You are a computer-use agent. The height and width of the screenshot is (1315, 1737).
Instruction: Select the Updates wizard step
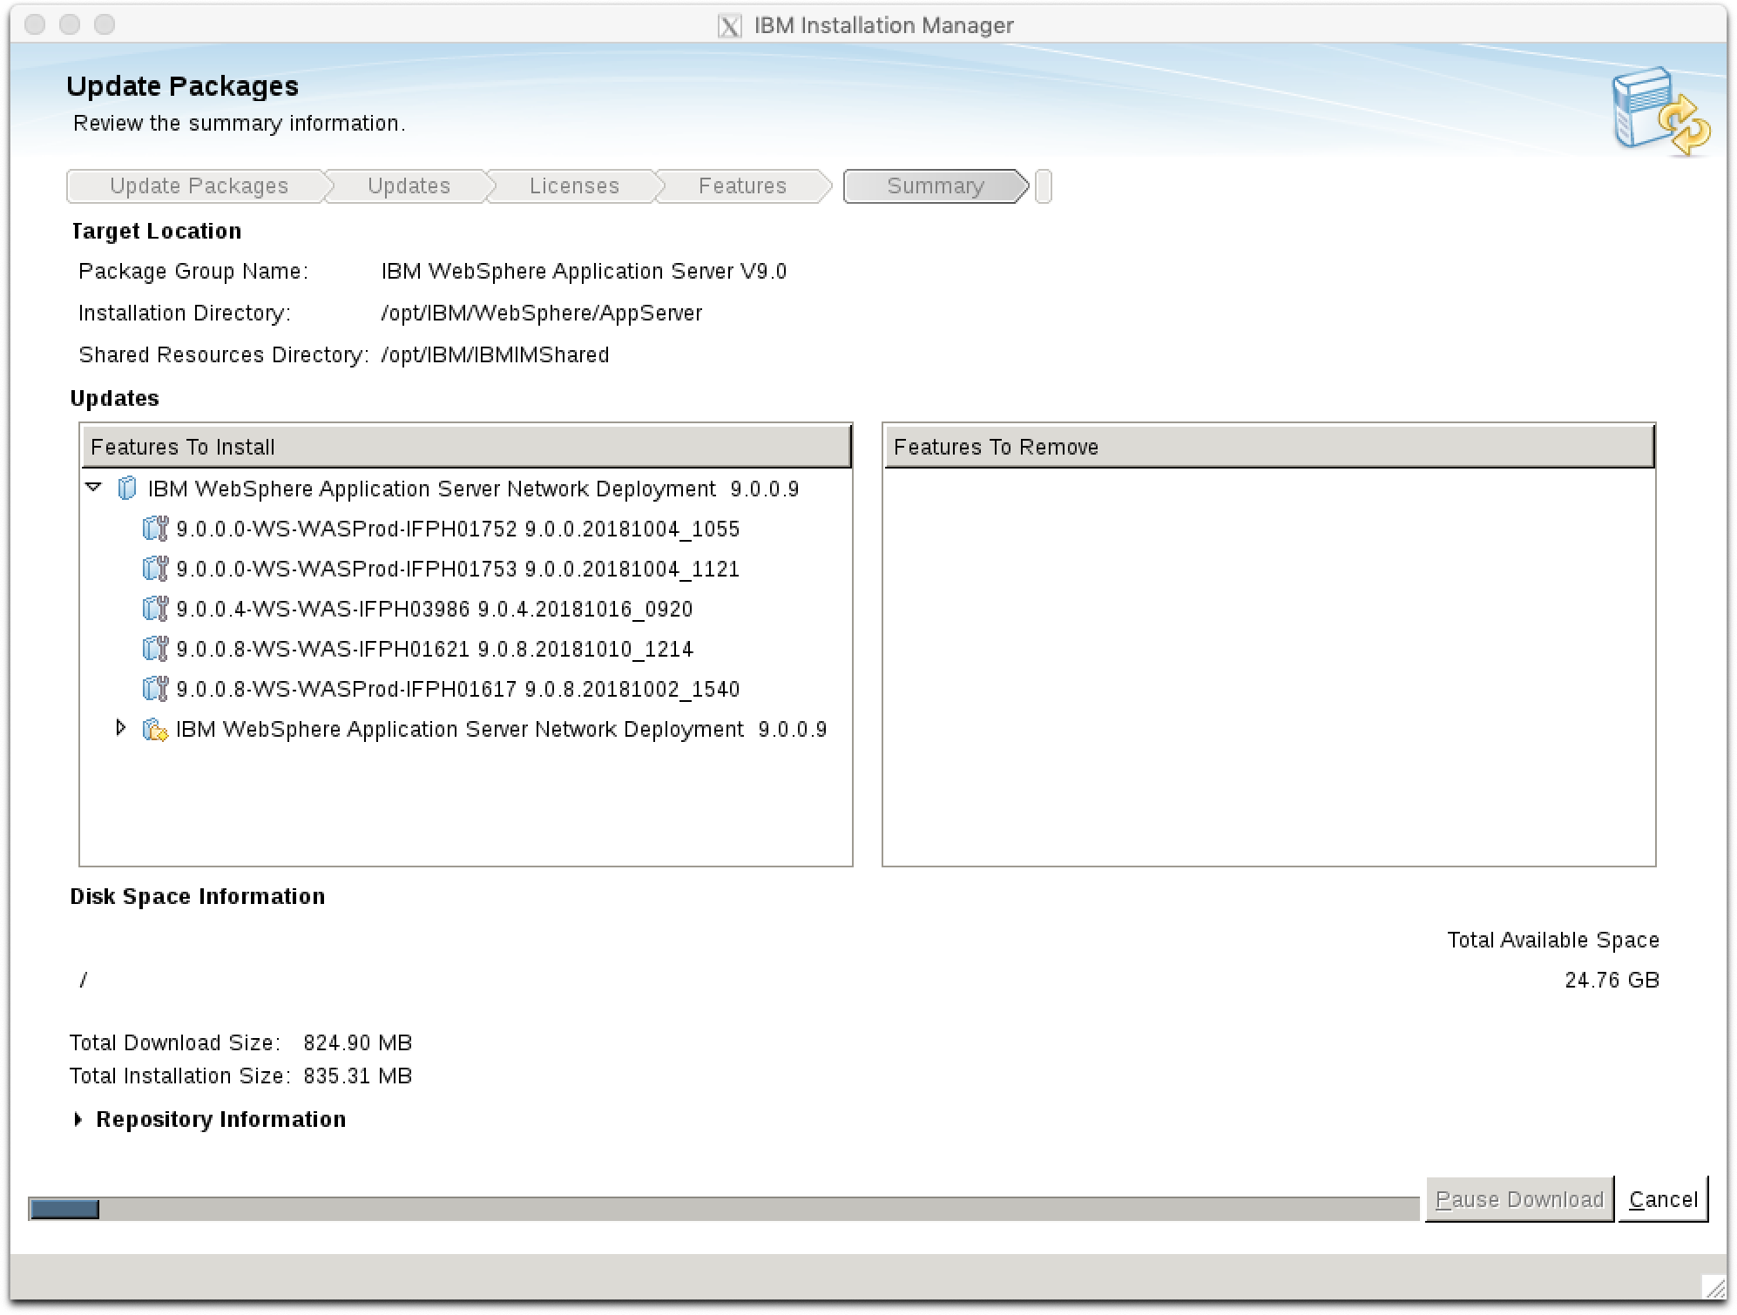coord(408,186)
